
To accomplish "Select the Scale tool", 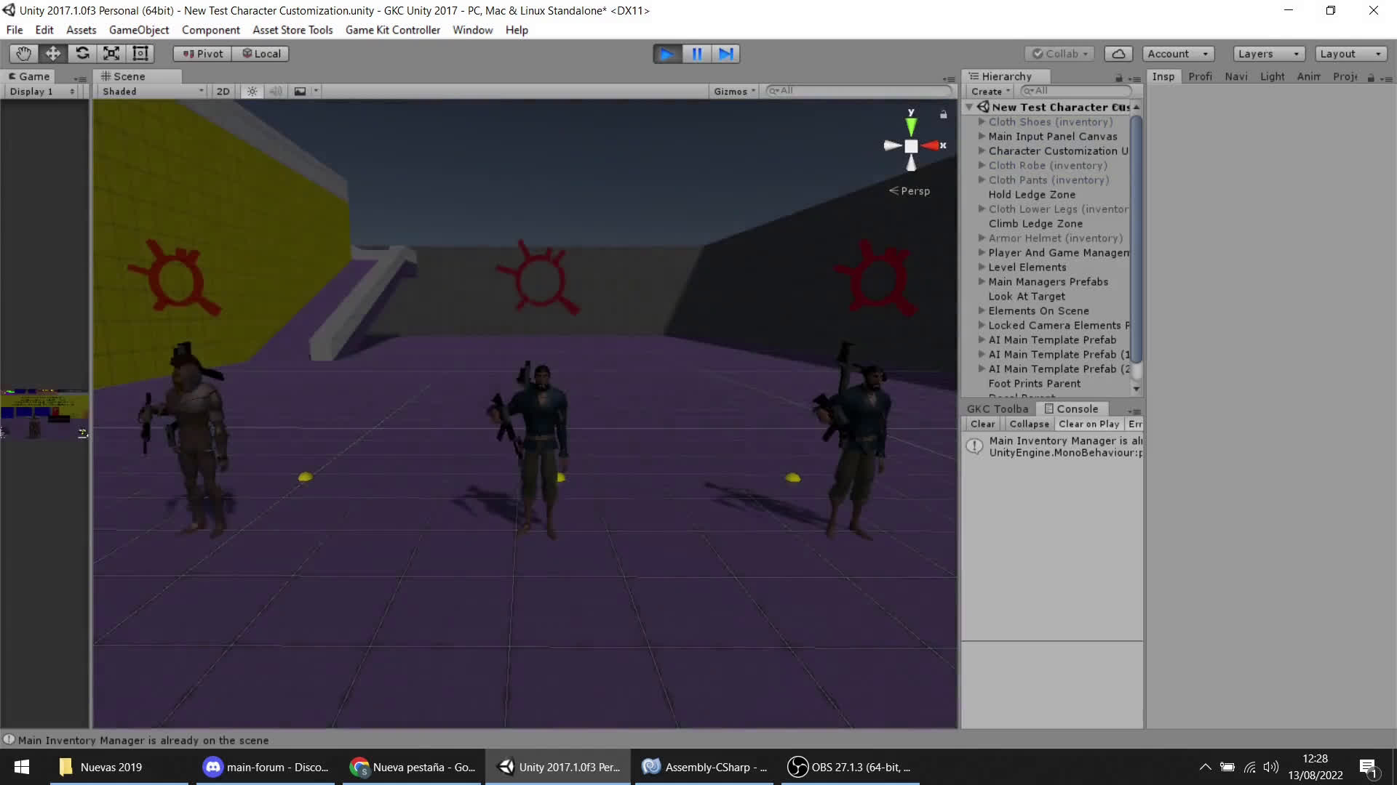I will coord(111,54).
